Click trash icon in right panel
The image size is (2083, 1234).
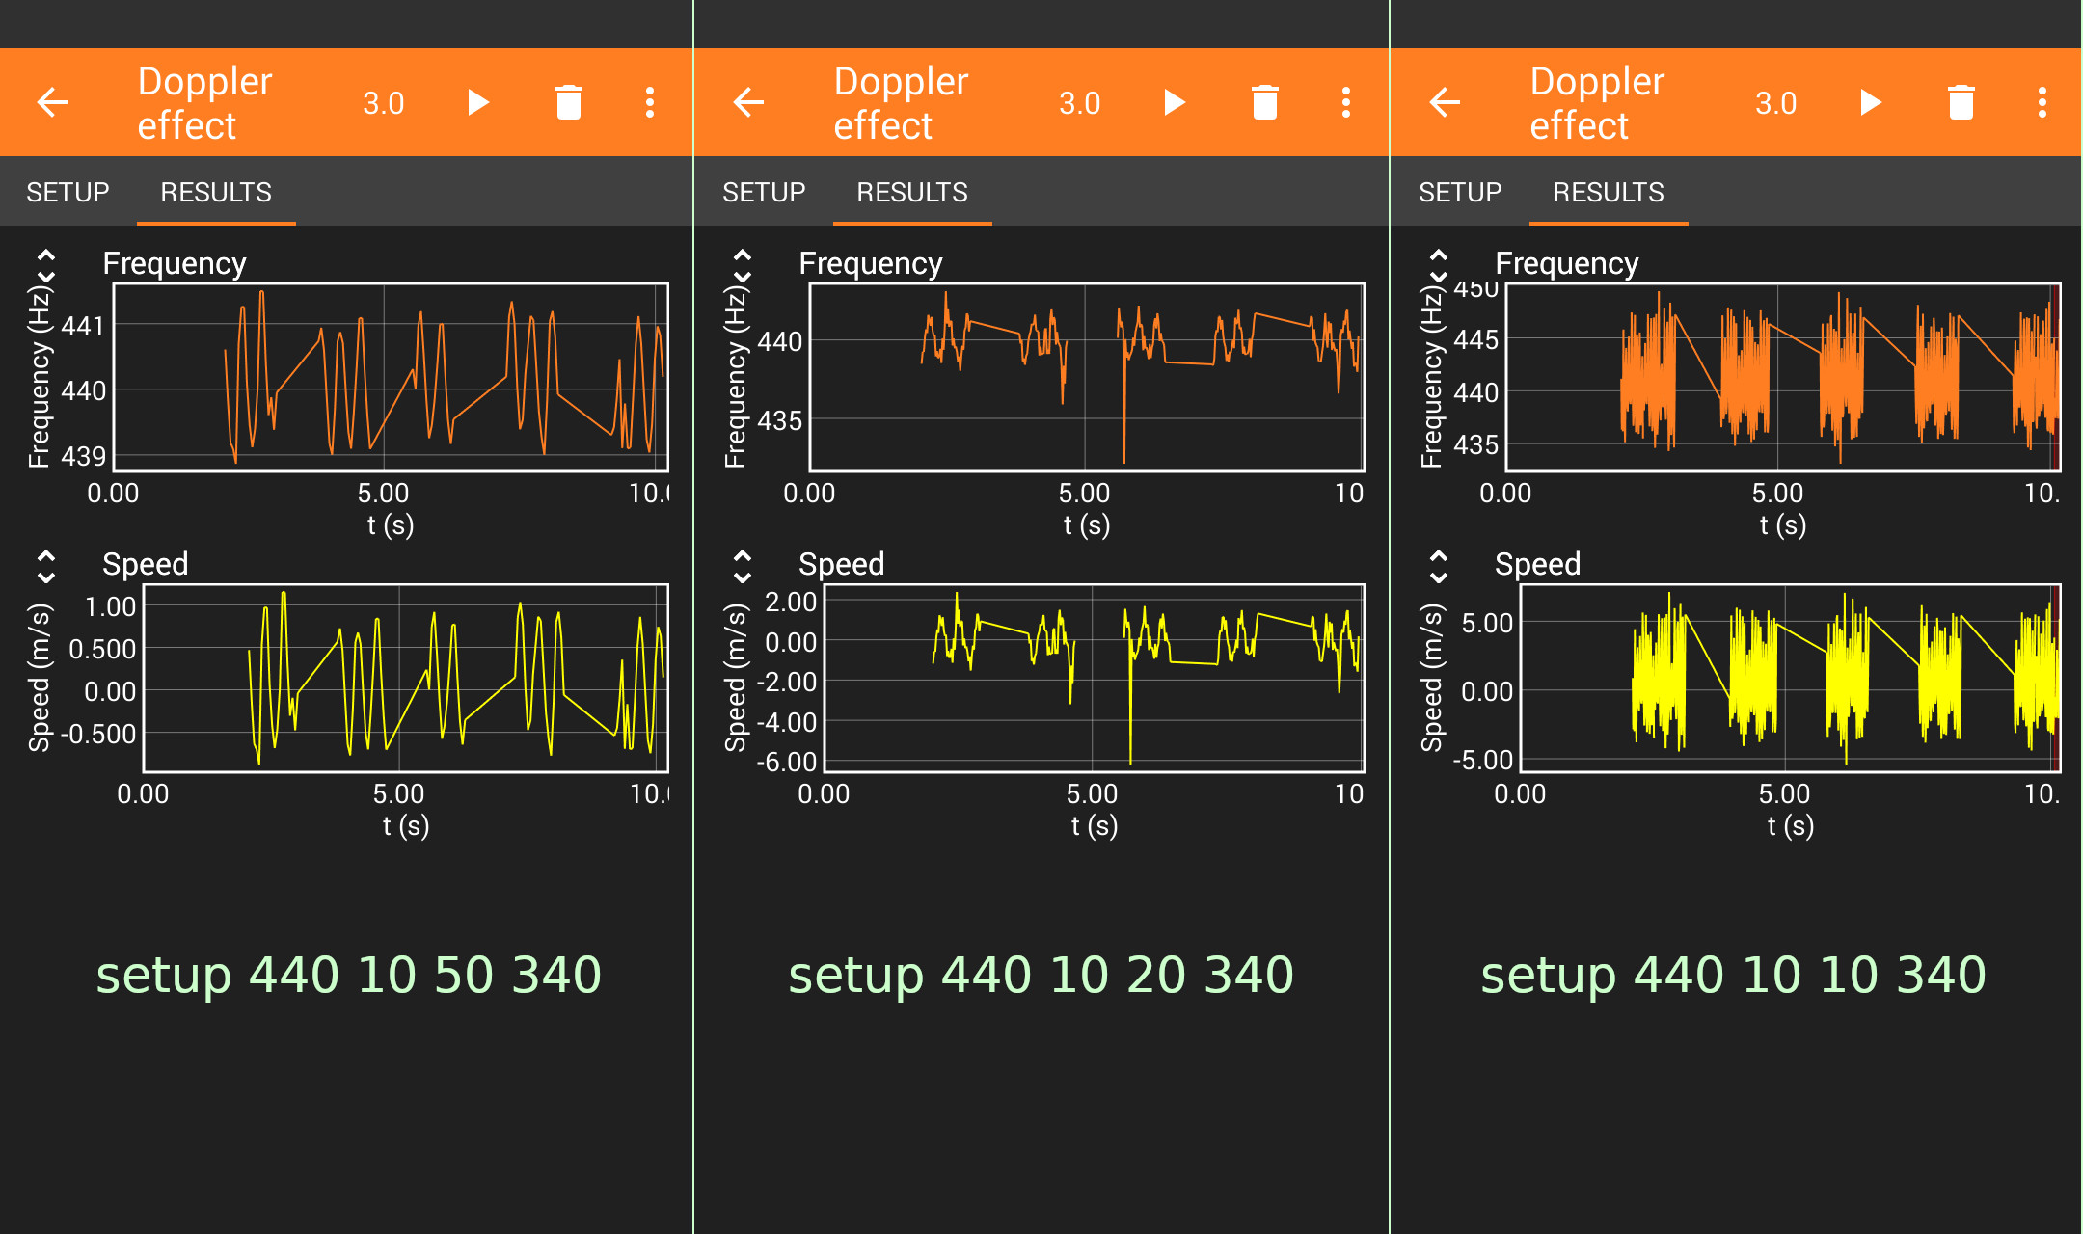pos(1961,102)
